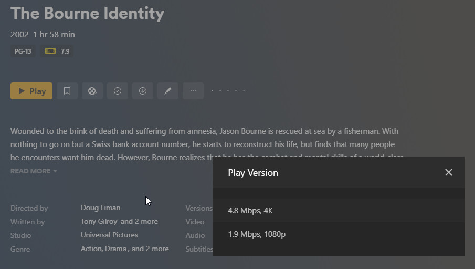Screen dimensions: 475x269
Task: Click the Directed by label
Action: click(x=29, y=209)
